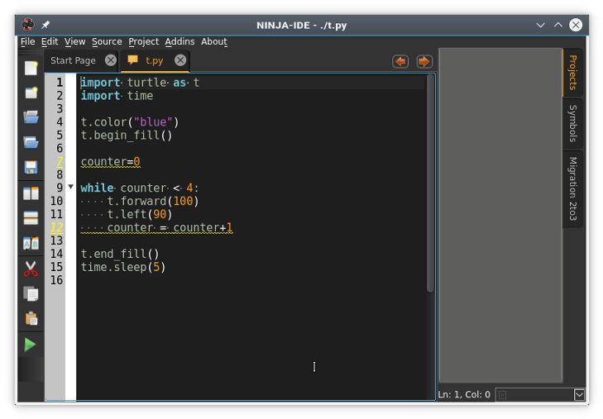Collapse the while loop fold arrow
The width and height of the screenshot is (603, 419).
(70, 188)
